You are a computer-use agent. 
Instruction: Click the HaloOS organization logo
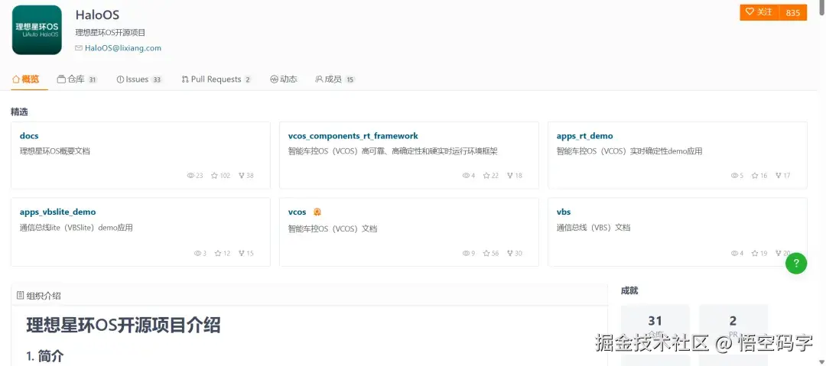pos(37,30)
